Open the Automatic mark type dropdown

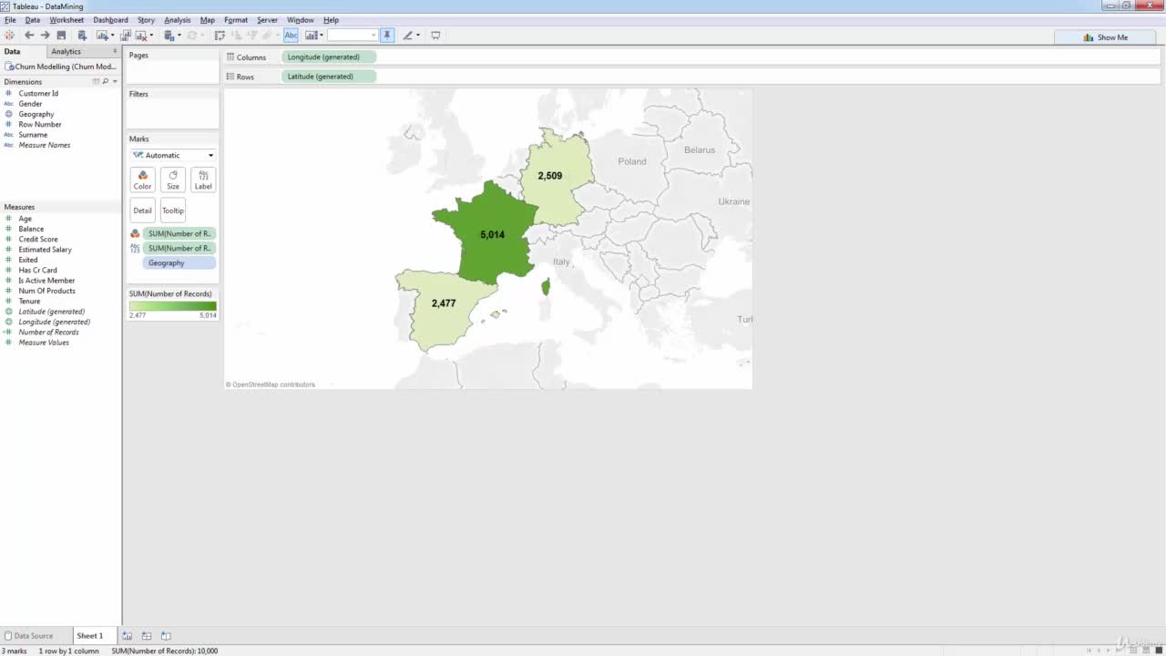click(x=173, y=155)
